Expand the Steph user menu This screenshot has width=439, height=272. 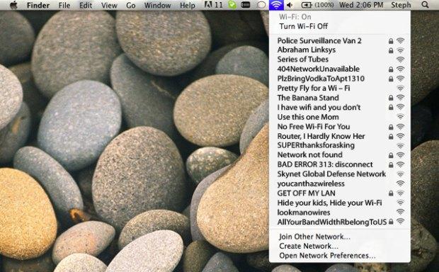[401, 5]
